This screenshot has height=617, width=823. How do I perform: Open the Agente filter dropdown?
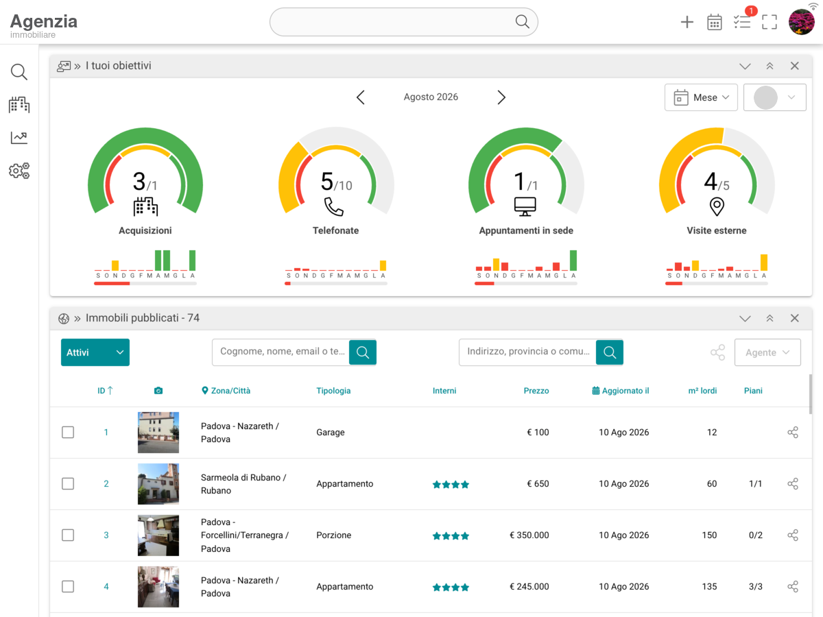pos(767,352)
